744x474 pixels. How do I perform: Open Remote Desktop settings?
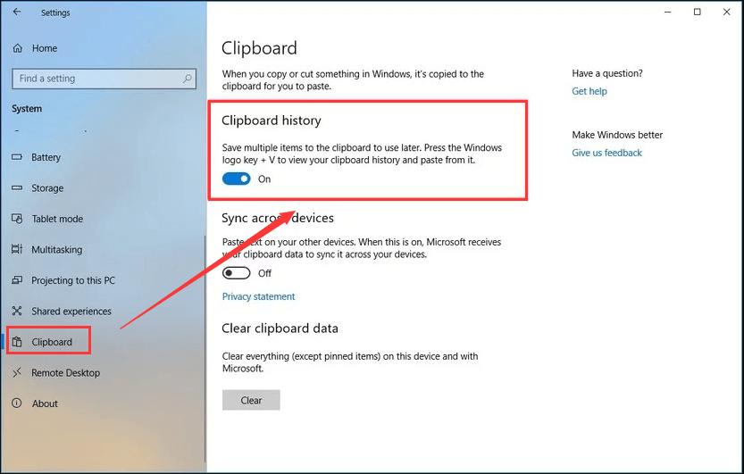65,372
